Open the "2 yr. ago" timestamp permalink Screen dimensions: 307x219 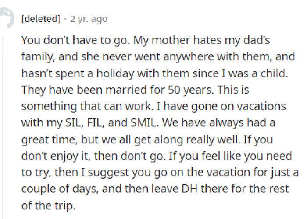pyautogui.click(x=88, y=19)
